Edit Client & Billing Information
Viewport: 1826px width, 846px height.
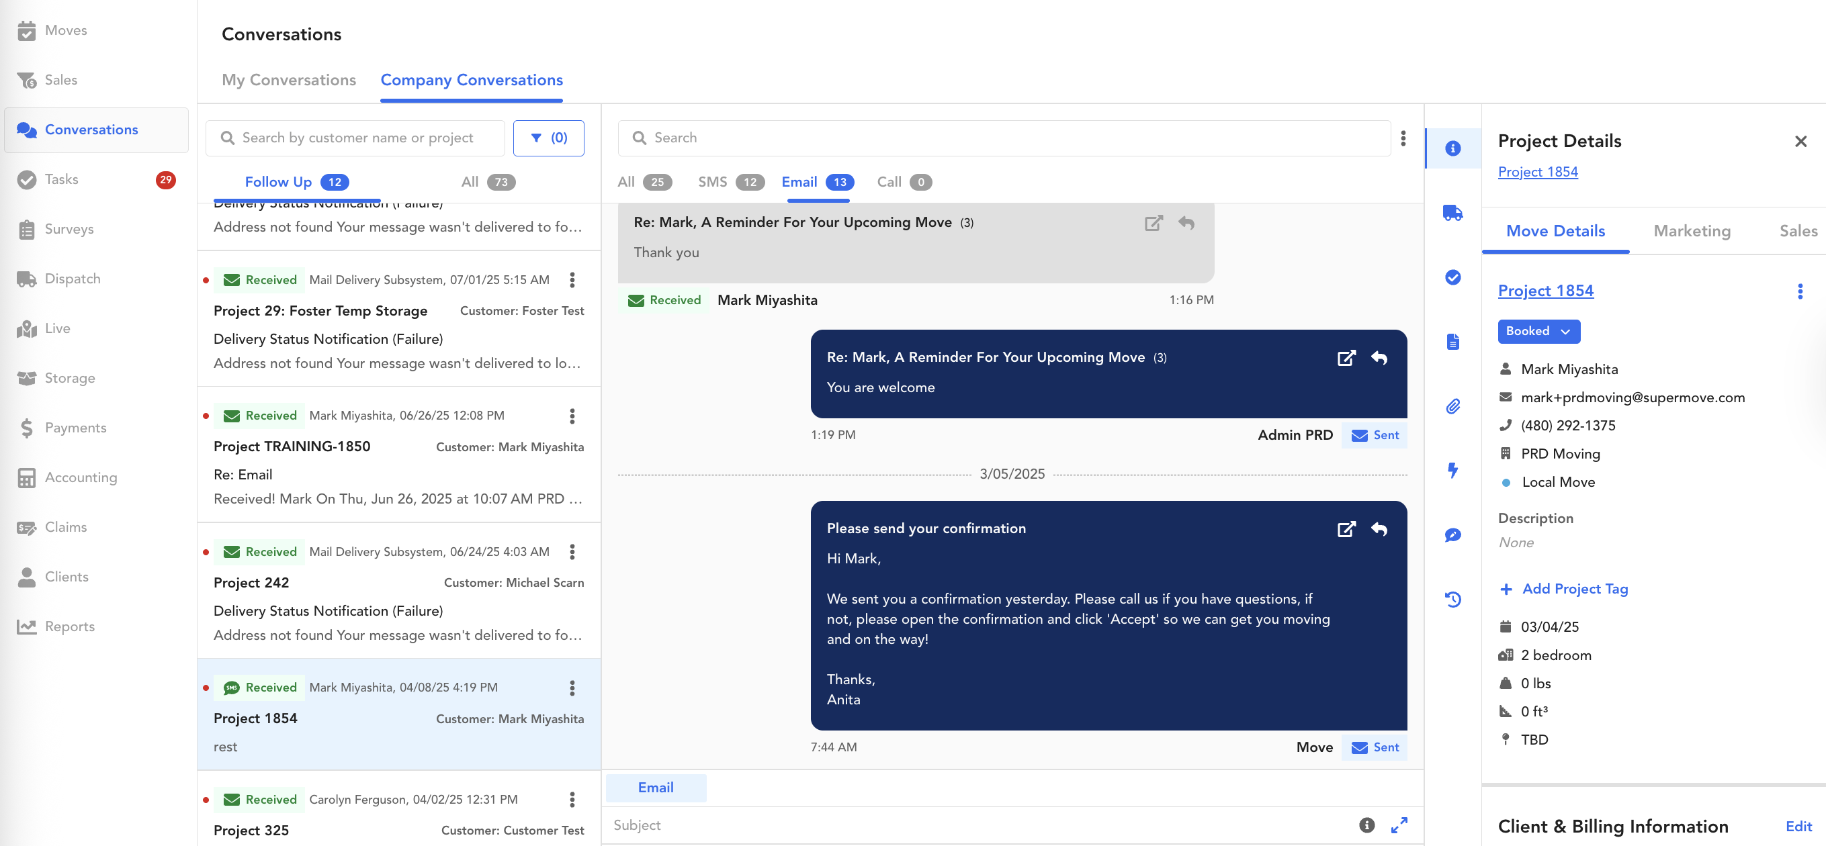click(1798, 826)
